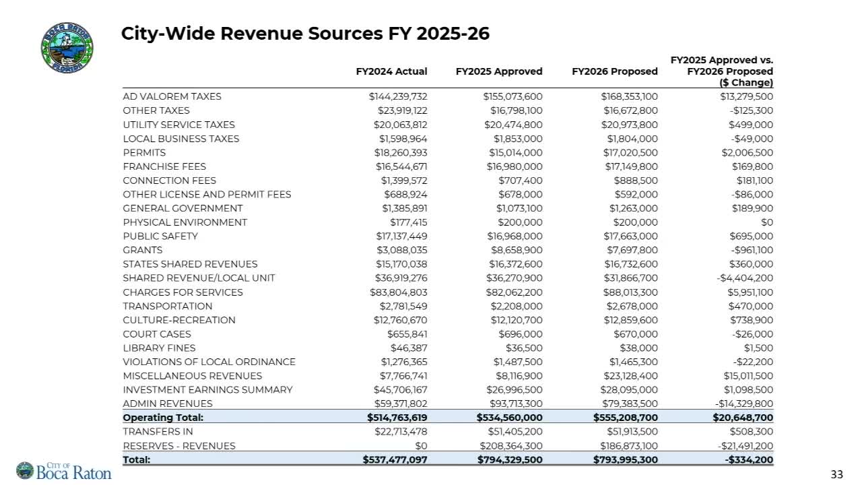
Task: Click the Operating Total: row label
Action: (x=163, y=418)
